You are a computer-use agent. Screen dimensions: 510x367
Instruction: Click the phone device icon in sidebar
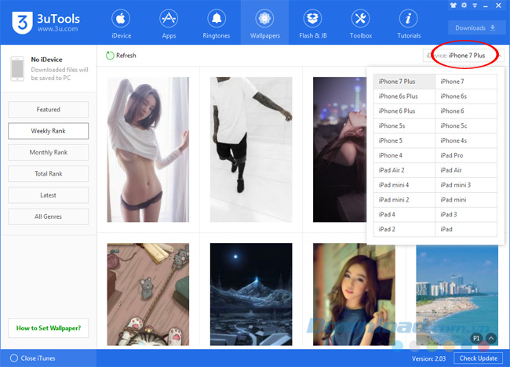pyautogui.click(x=17, y=69)
